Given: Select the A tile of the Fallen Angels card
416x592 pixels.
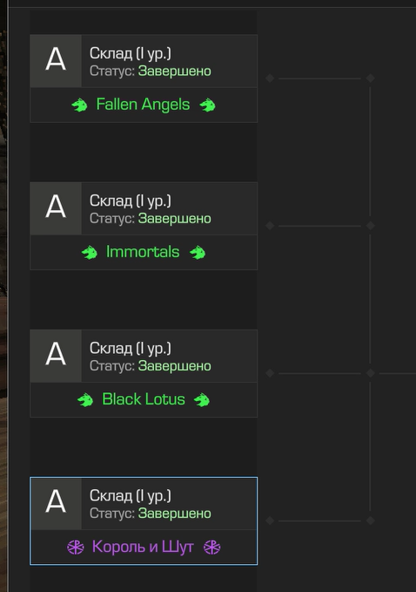Looking at the screenshot, I should click(56, 61).
